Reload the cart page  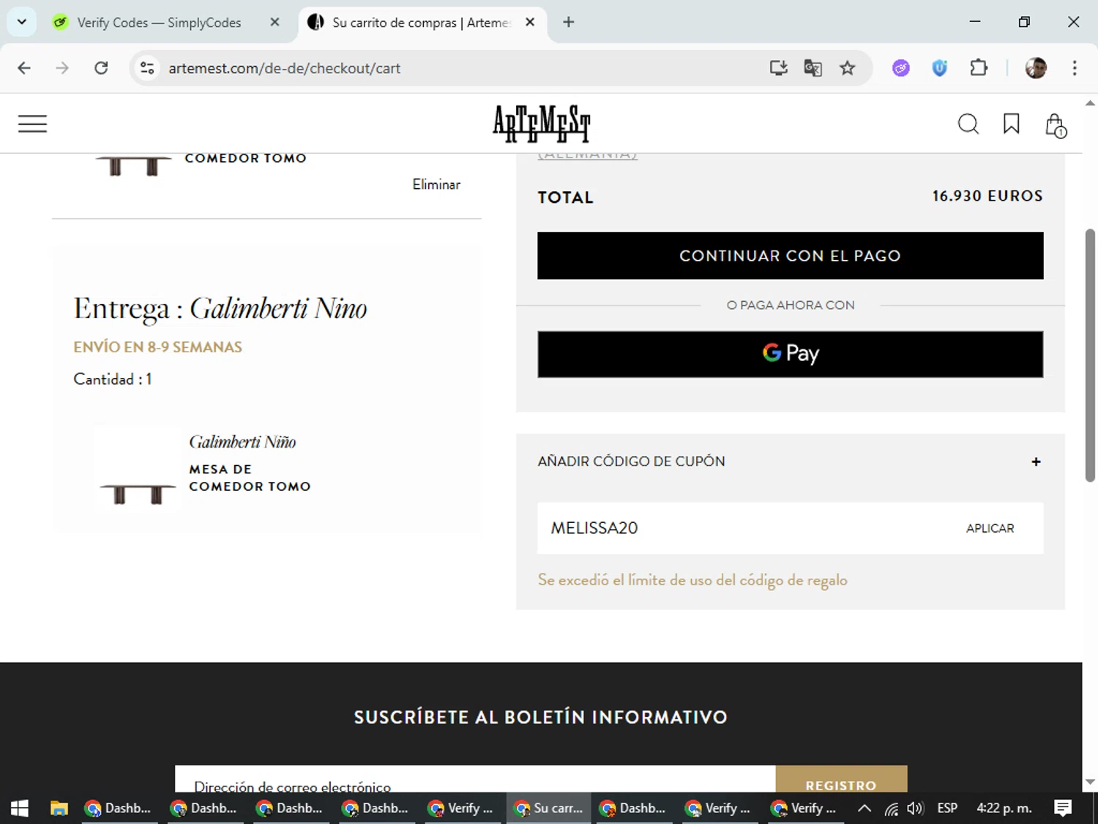101,68
